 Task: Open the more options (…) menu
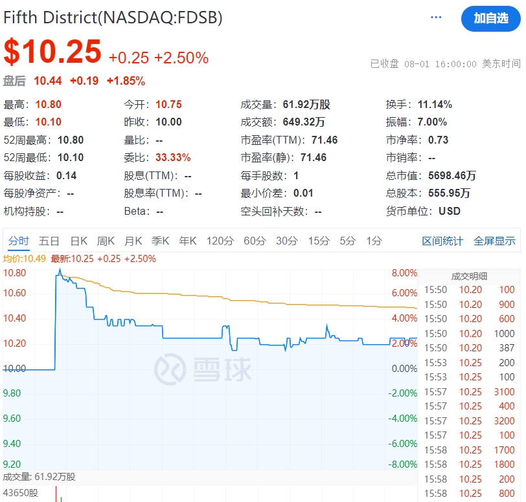(436, 17)
